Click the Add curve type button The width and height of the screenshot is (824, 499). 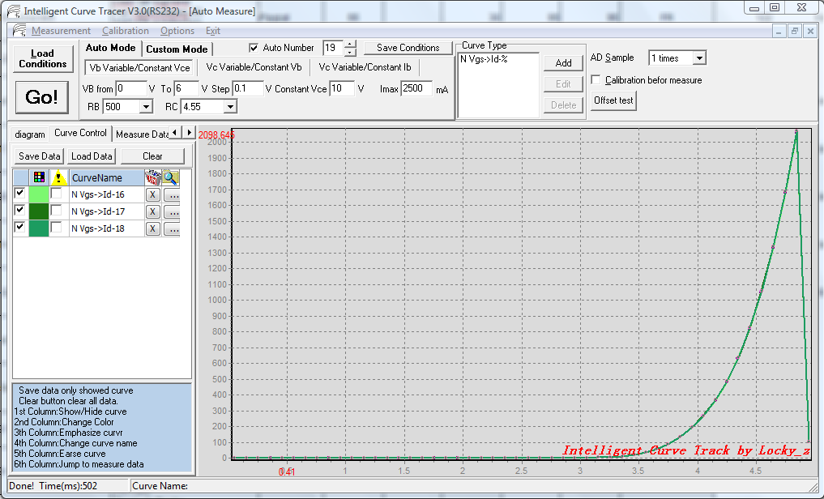point(563,63)
